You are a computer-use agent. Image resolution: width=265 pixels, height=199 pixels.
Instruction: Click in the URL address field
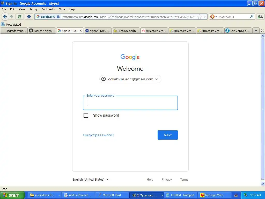point(129,17)
